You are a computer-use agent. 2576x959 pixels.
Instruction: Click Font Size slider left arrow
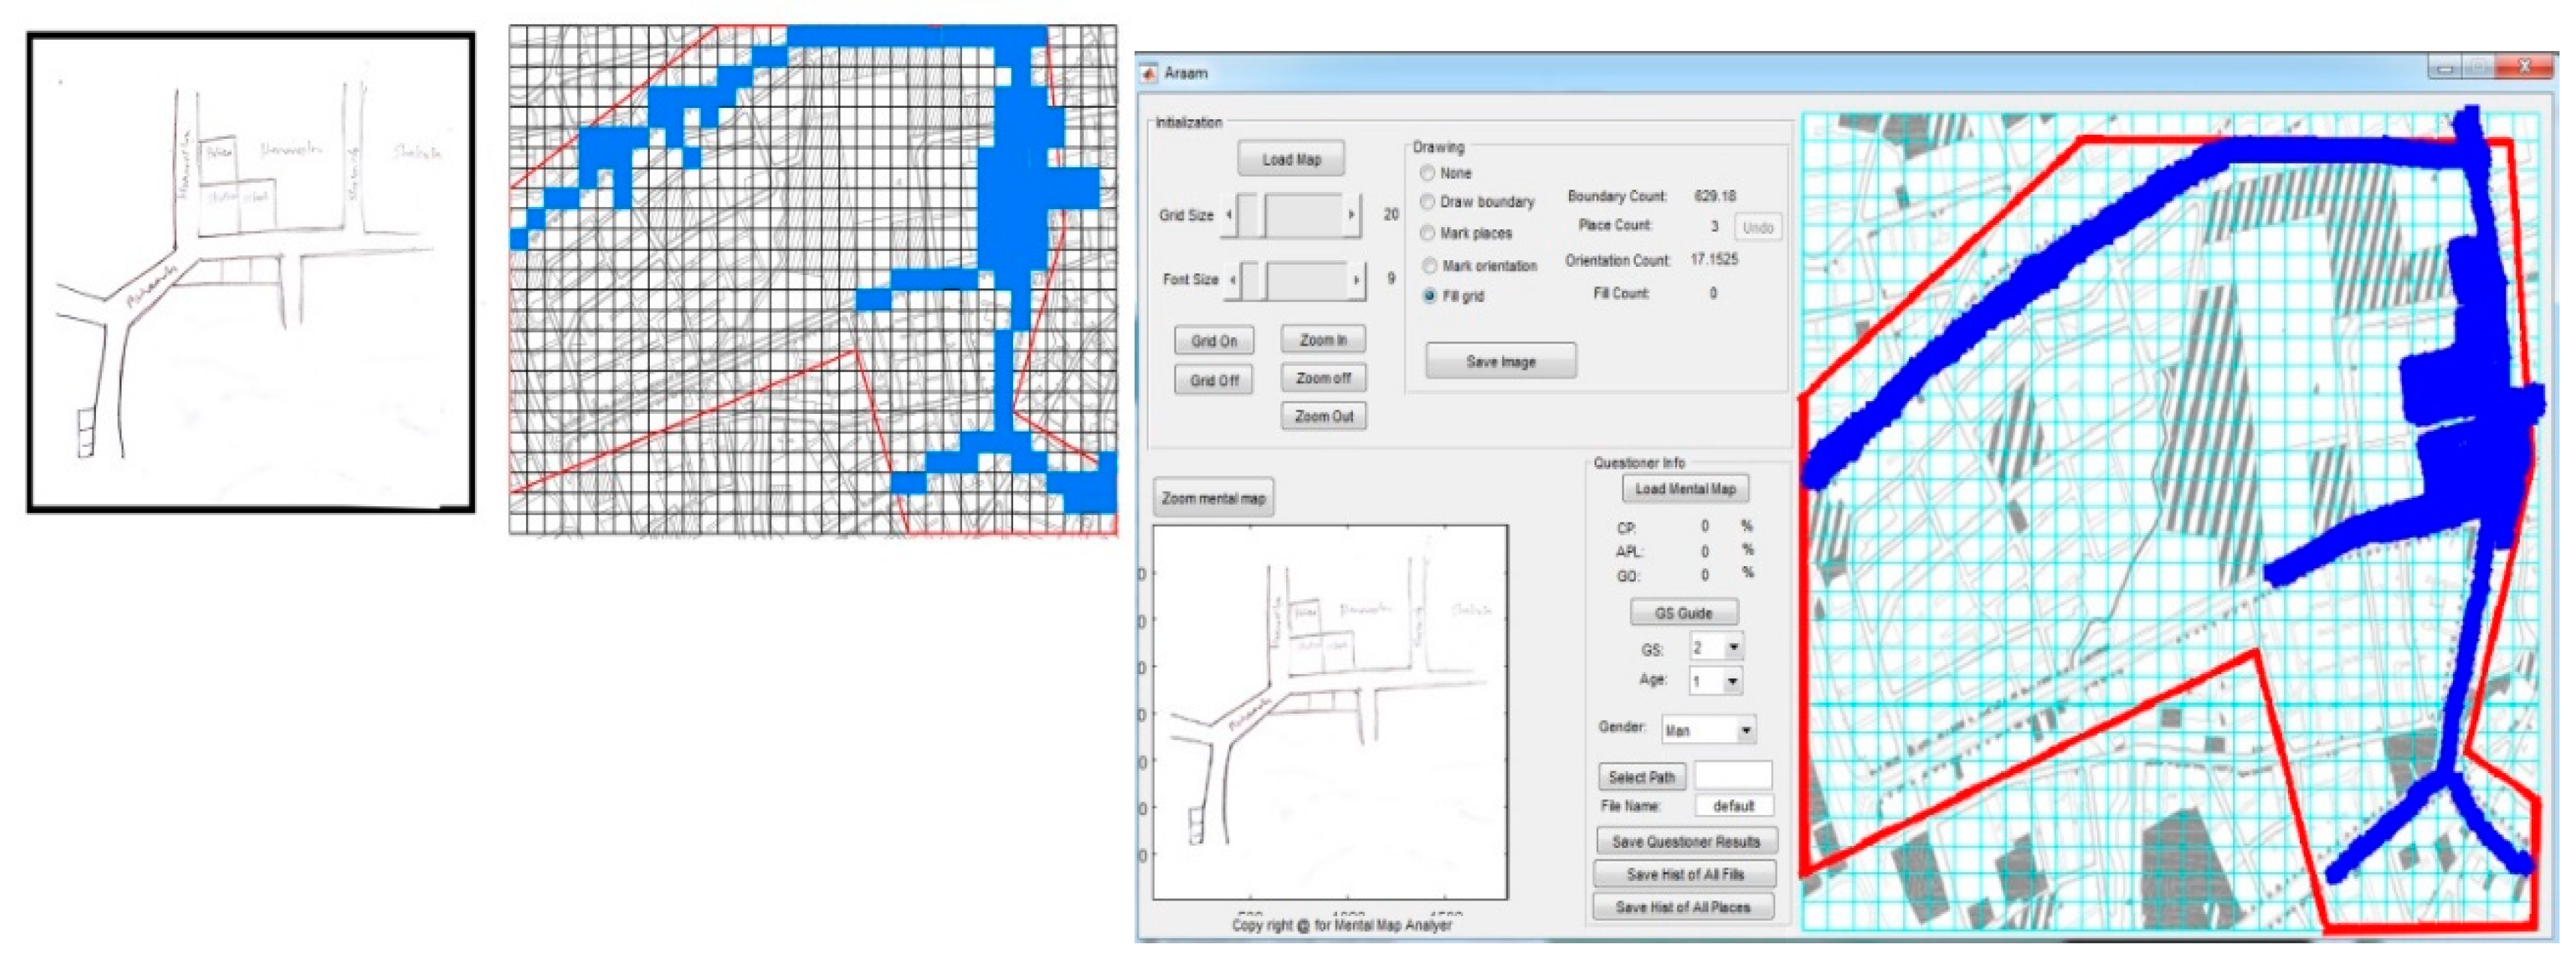1233,280
